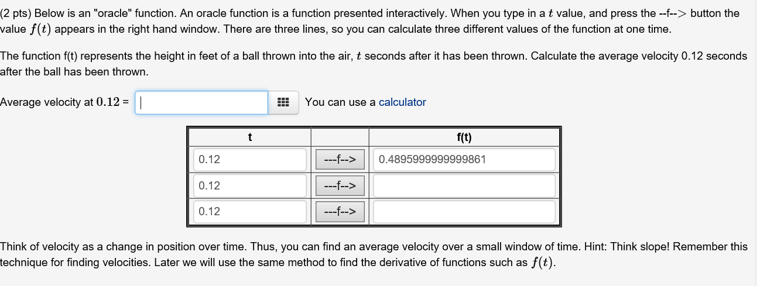The width and height of the screenshot is (760, 286).
Task: Focus the Average velocity answer field
Action: click(201, 102)
